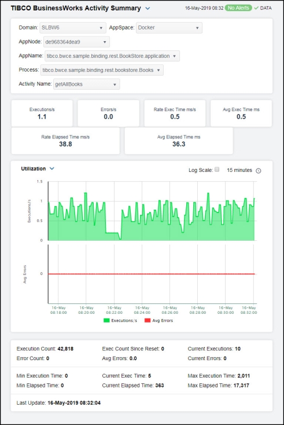The width and height of the screenshot is (284, 425).
Task: Click the DATA checkmark indicator
Action: click(x=256, y=8)
